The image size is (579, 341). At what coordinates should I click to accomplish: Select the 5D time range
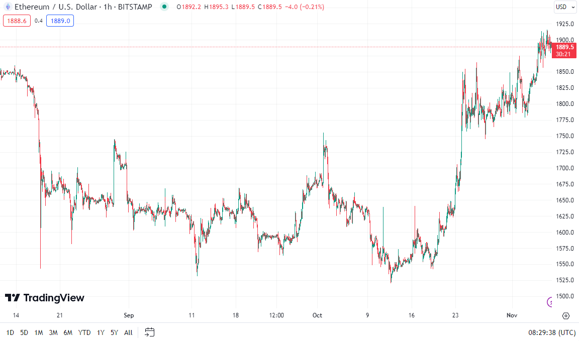tap(24, 332)
